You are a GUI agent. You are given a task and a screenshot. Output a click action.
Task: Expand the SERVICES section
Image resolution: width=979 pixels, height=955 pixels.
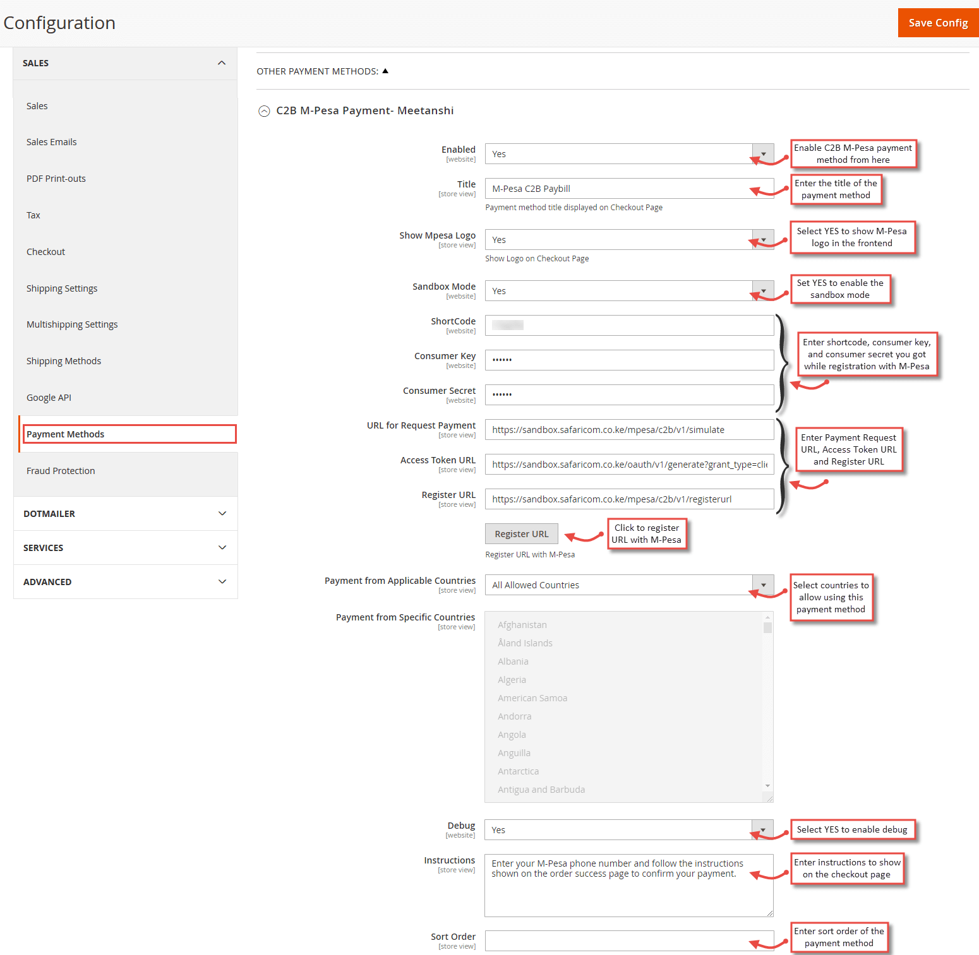point(125,548)
